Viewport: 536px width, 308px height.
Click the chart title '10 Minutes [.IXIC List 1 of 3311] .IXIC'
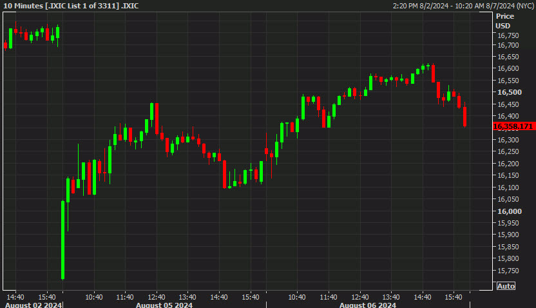coord(71,6)
